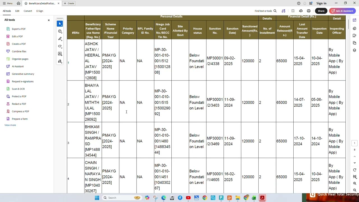Expand the View more tools link

click(10, 125)
